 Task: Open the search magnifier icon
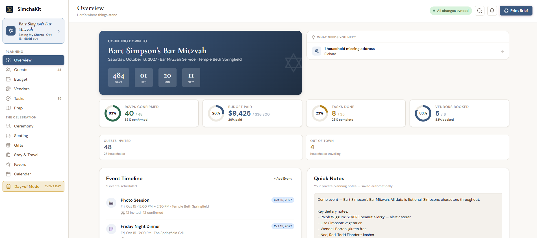[x=480, y=11]
